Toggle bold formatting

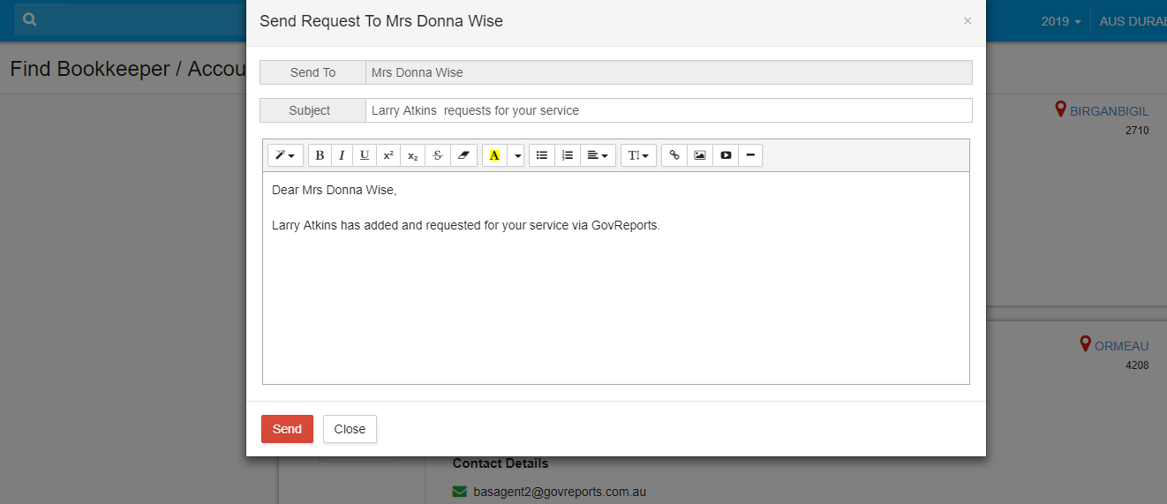[x=320, y=155]
